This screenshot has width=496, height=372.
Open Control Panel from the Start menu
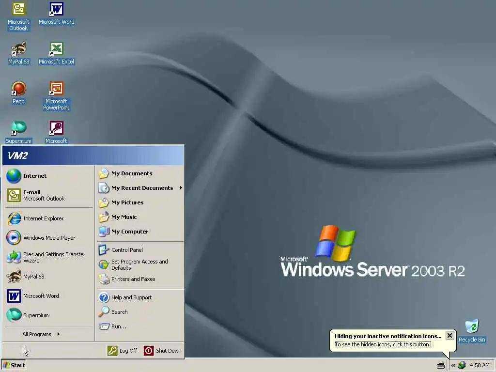pyautogui.click(x=140, y=250)
